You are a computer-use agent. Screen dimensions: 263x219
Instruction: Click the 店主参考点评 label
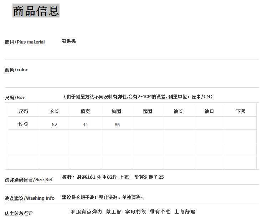point(19,213)
